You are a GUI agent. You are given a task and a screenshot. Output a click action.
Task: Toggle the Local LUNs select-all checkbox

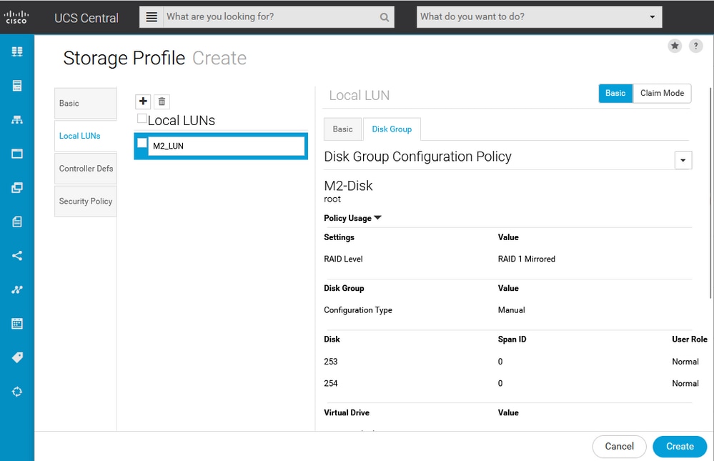coord(142,119)
